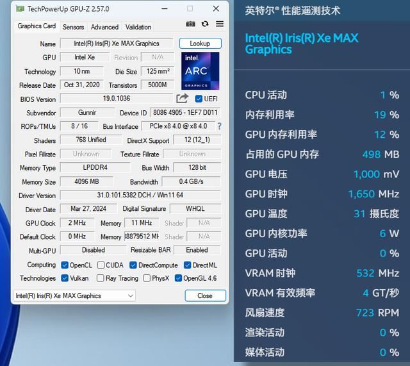Click the Die Size 125 mm² field
This screenshot has width=410, height=366.
(x=158, y=71)
